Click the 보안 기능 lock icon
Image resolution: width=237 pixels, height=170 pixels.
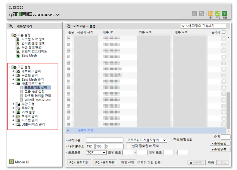point(18,104)
